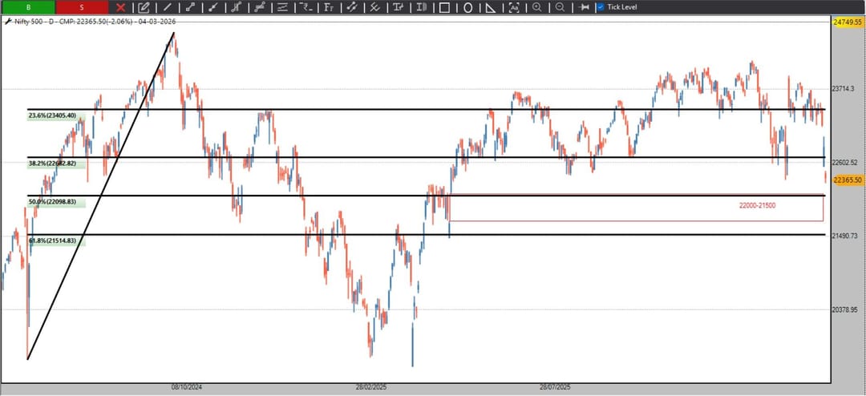Click the 21490.73 price axis value
This screenshot has height=396, width=866.
844,236
